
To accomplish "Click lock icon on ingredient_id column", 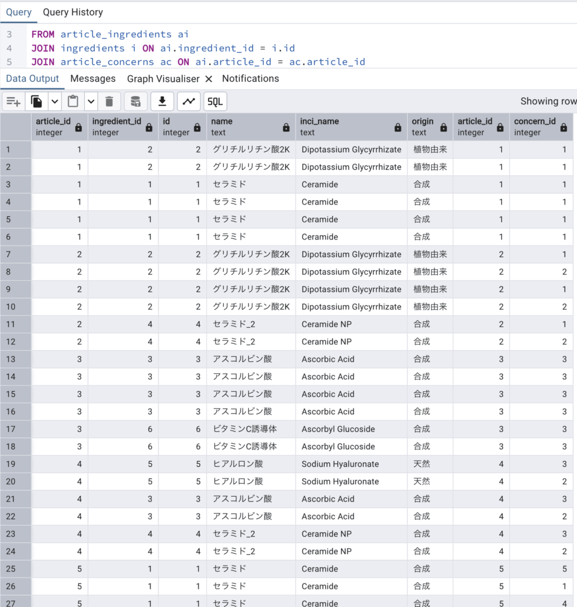I will (x=149, y=127).
